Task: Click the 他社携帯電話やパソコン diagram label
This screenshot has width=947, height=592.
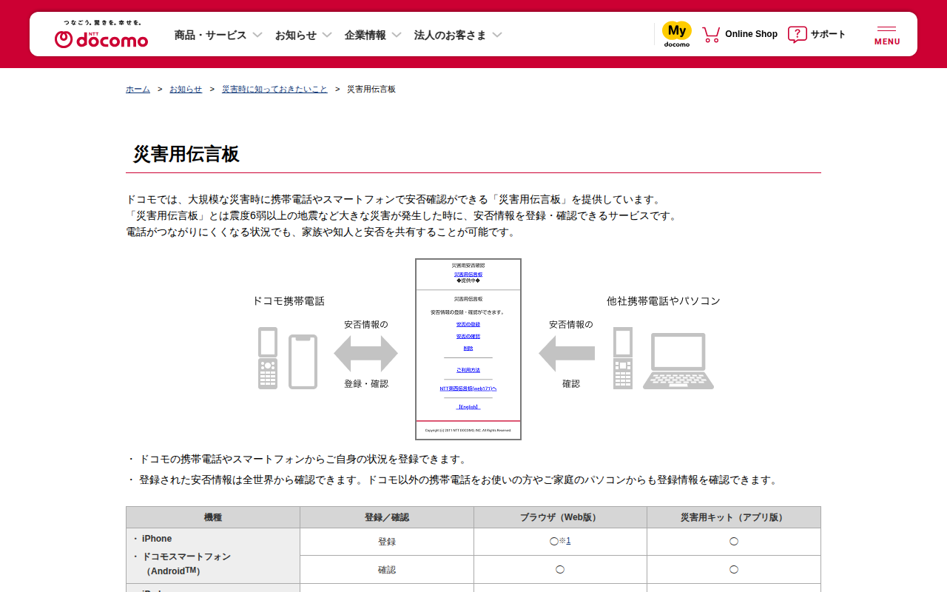Action: (664, 301)
